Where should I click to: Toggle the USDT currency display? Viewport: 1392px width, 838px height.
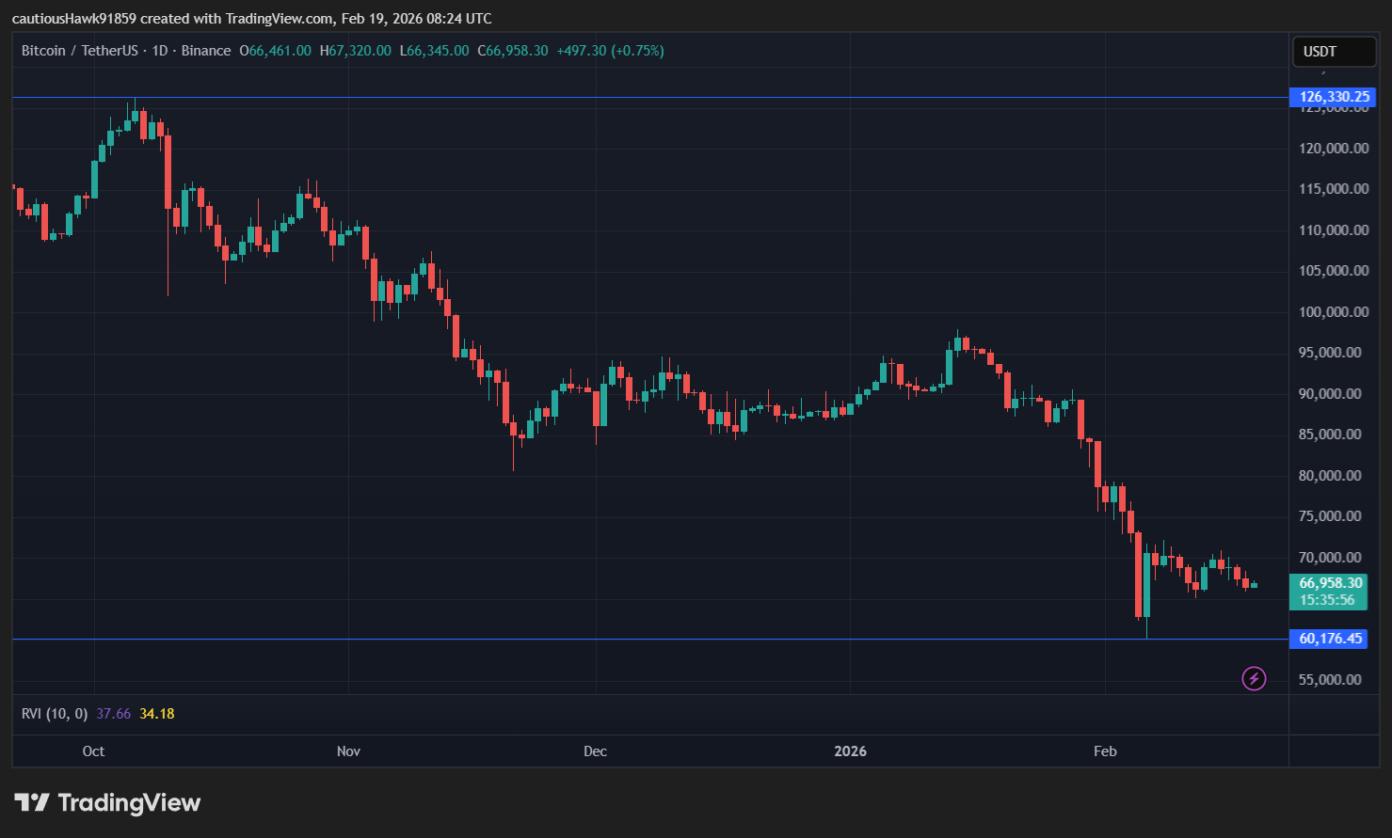click(1334, 52)
